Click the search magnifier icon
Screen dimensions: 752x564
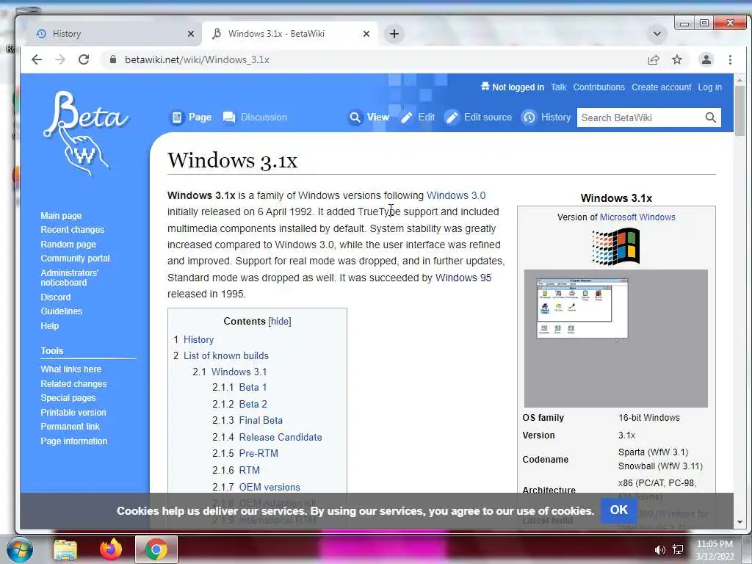pyautogui.click(x=711, y=117)
